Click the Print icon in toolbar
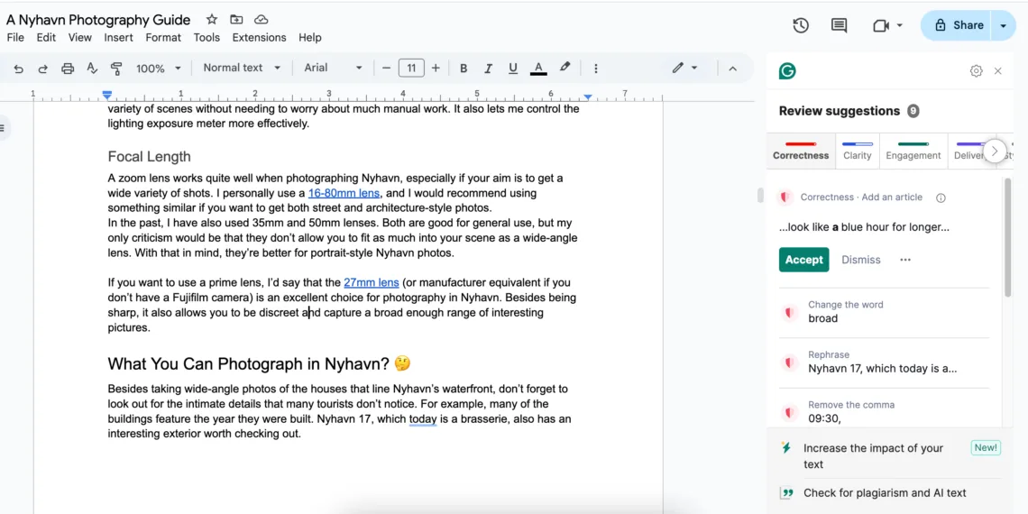The width and height of the screenshot is (1028, 514). pyautogui.click(x=68, y=69)
